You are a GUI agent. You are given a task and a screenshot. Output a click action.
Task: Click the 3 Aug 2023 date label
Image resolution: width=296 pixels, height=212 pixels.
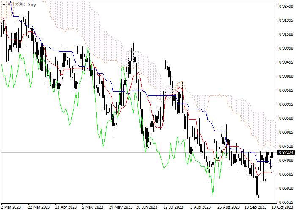click(x=200, y=207)
